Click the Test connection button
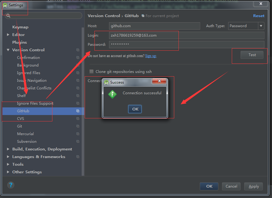 pos(252,55)
